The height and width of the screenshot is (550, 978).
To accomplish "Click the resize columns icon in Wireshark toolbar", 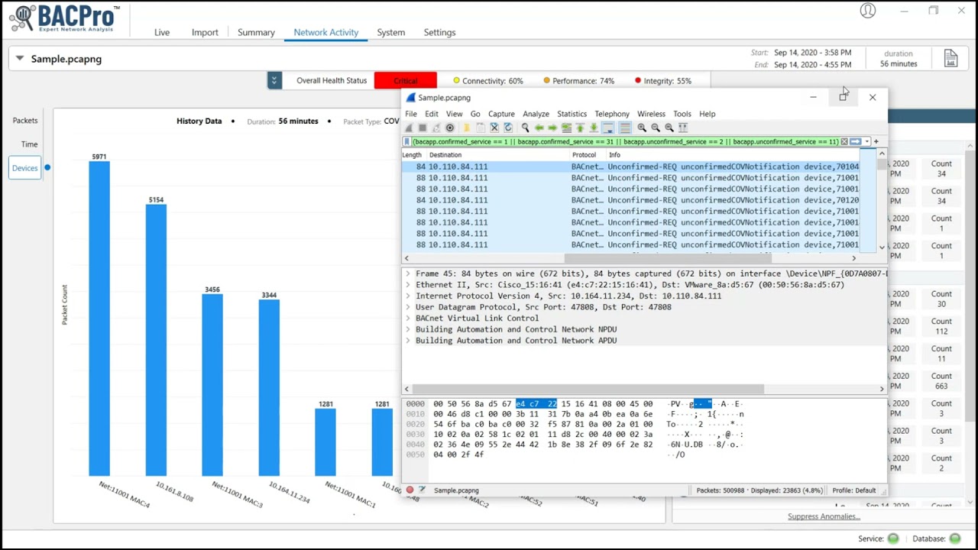I will click(683, 128).
